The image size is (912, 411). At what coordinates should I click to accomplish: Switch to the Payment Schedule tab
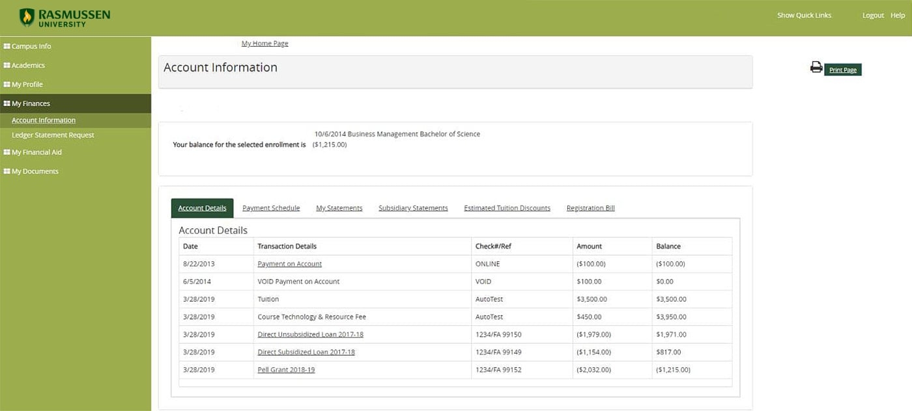(271, 207)
